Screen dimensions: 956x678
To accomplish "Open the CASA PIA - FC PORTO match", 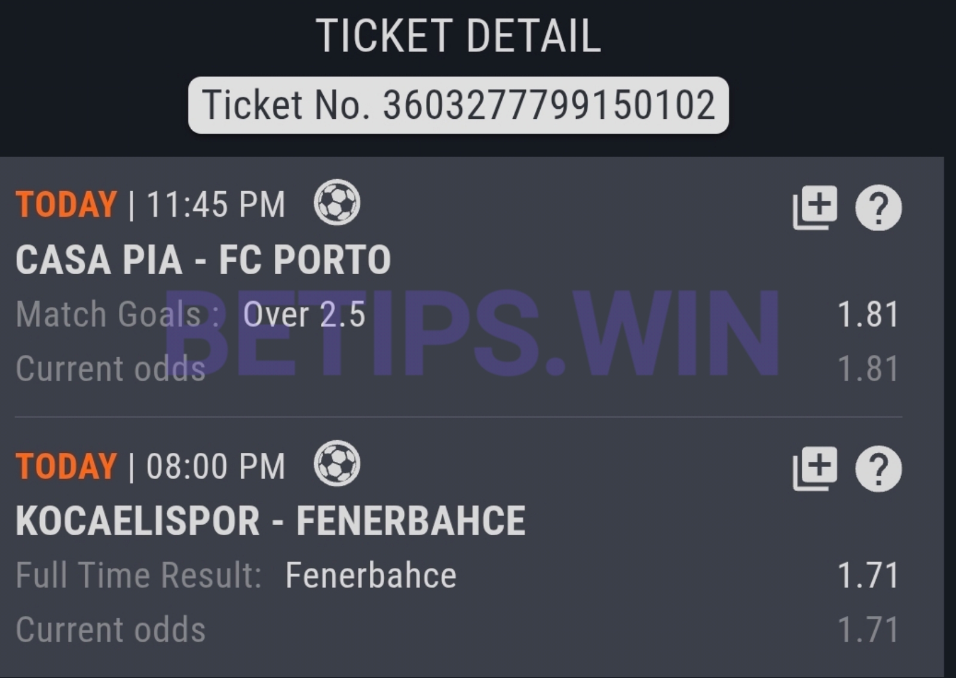I will tap(203, 260).
